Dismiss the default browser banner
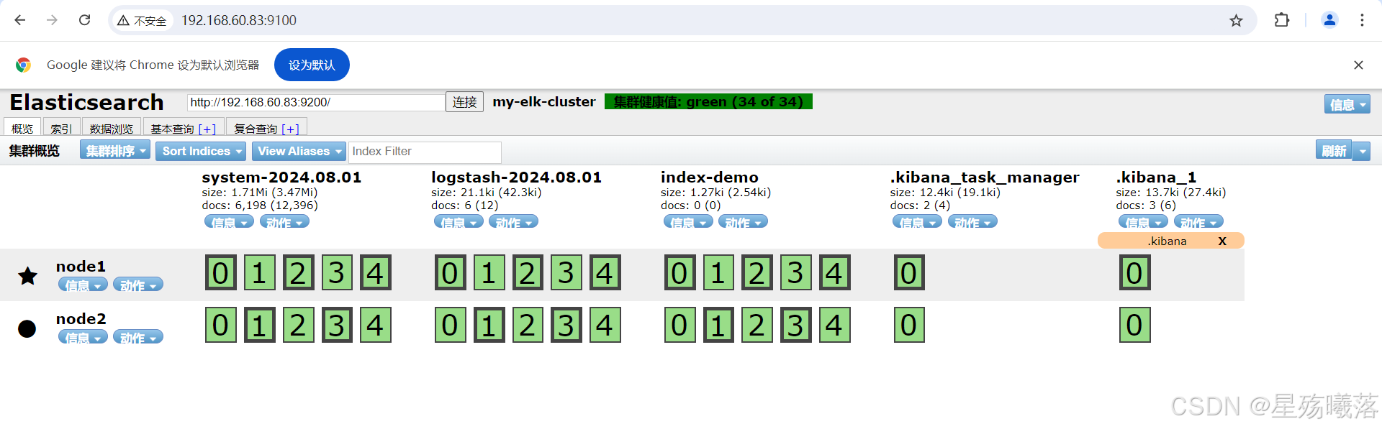Screen dimensions: 1382x429 [x=1358, y=65]
